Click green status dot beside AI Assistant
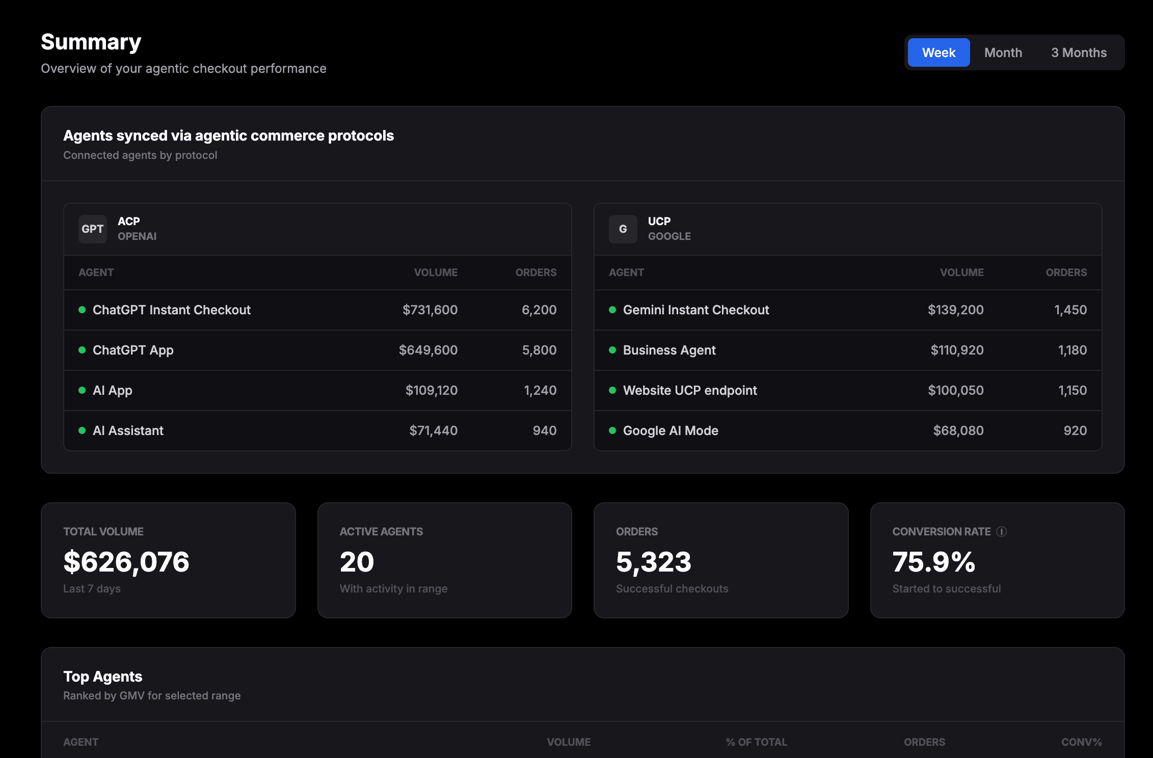This screenshot has width=1153, height=758. click(82, 430)
